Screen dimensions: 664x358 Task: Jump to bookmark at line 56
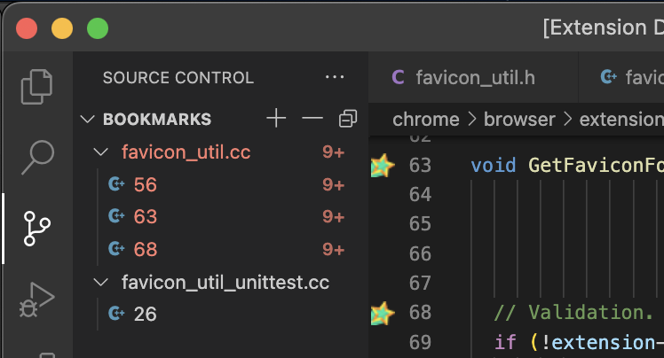(220, 184)
